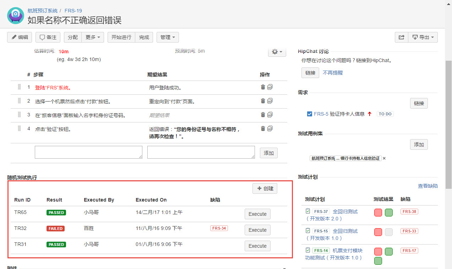
Task: Open the 更多 dropdown menu
Action: [x=93, y=37]
